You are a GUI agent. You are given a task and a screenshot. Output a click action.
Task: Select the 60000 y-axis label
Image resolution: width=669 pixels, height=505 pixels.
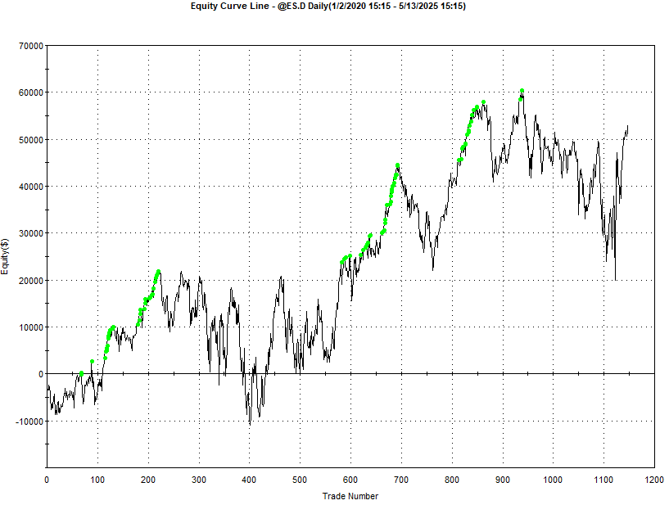tap(31, 92)
